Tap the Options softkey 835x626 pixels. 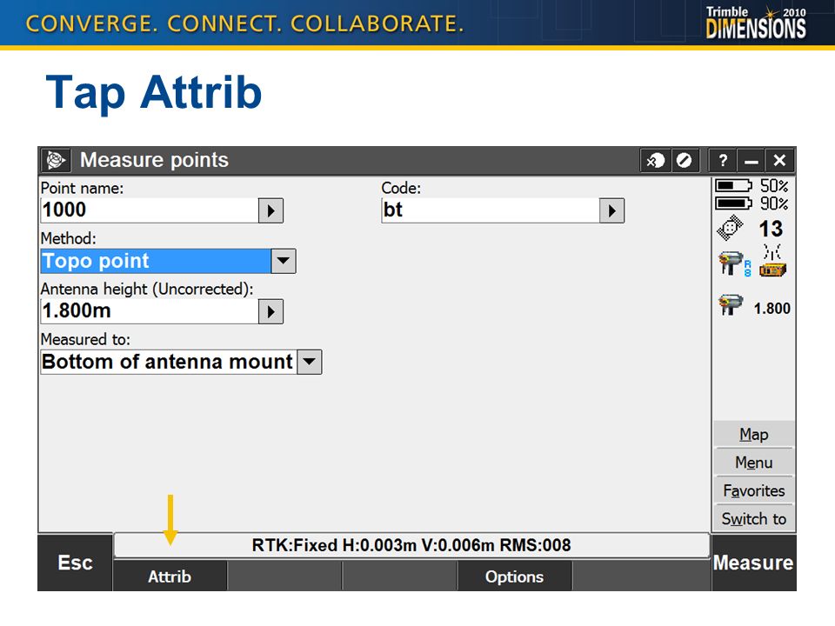(514, 576)
